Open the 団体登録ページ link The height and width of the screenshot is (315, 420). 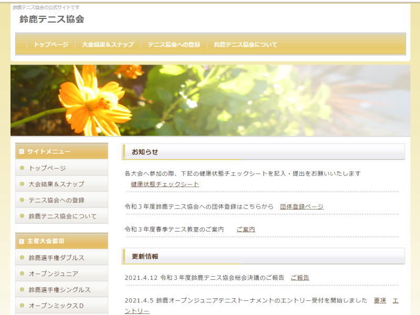click(x=301, y=207)
